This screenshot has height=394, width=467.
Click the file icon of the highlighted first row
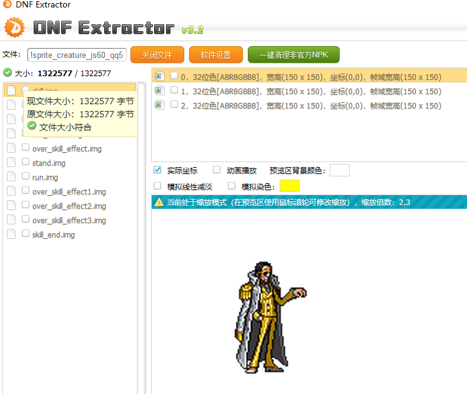[x=11, y=90]
